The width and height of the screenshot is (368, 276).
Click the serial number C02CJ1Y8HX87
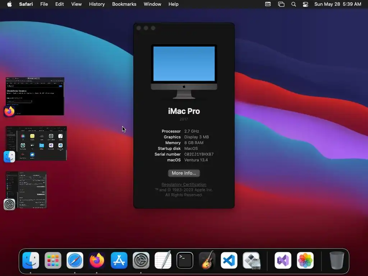pyautogui.click(x=199, y=155)
